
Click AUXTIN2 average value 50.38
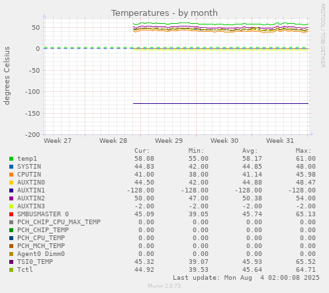tap(252, 198)
